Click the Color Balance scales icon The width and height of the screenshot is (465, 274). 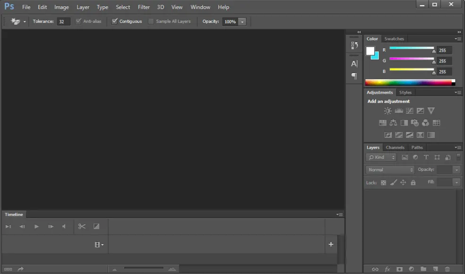pos(393,123)
